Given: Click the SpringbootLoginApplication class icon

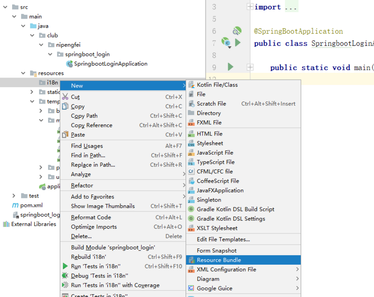Looking at the screenshot, I should point(69,64).
